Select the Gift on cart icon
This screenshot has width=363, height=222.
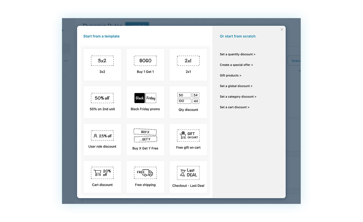[188, 135]
